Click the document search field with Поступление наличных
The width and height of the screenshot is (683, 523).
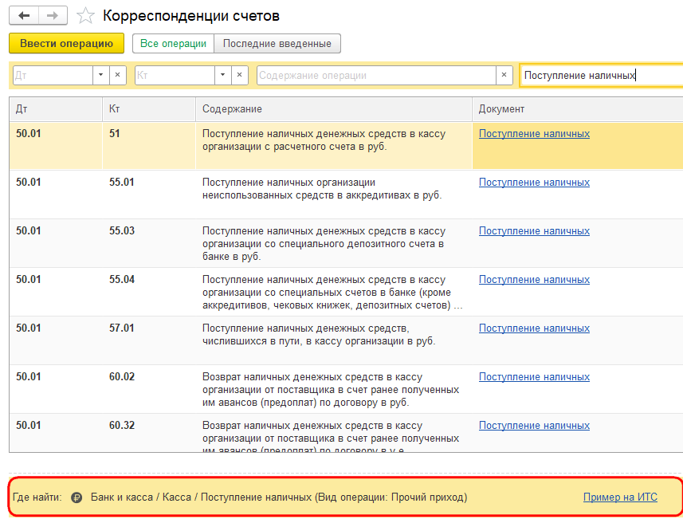pos(602,75)
